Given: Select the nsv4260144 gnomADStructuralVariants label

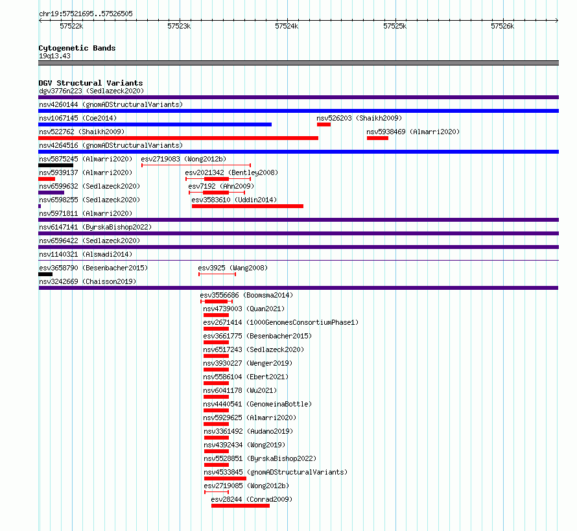Looking at the screenshot, I should (111, 104).
